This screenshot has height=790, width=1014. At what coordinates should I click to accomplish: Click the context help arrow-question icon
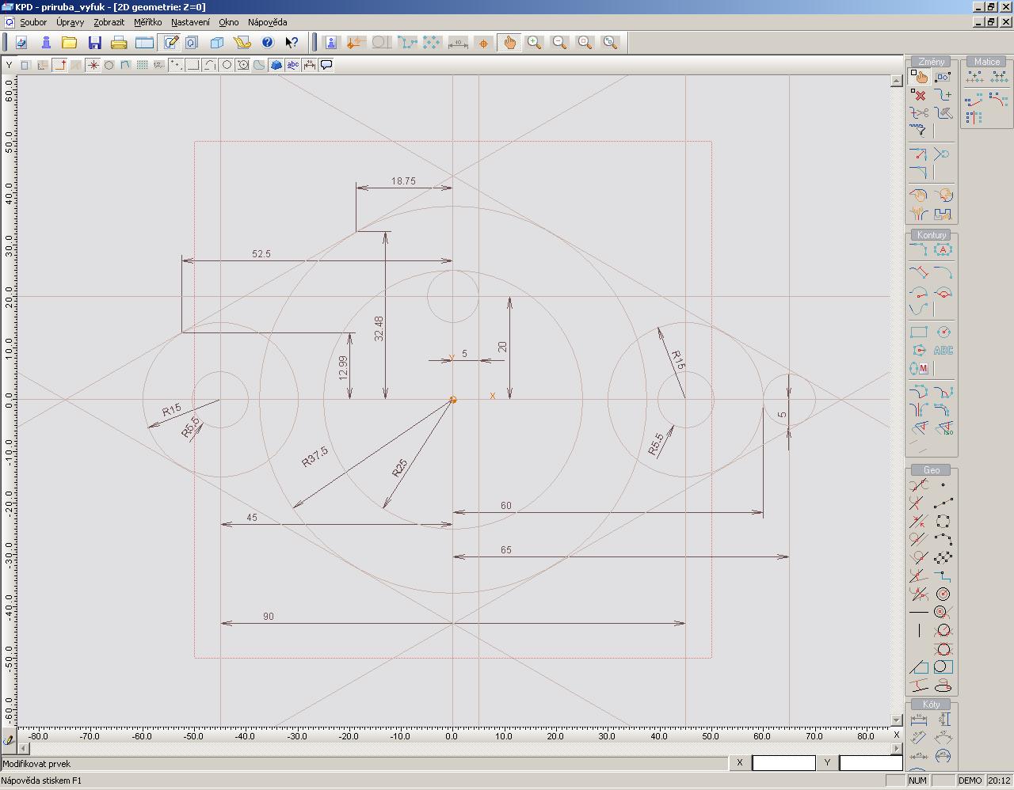292,43
